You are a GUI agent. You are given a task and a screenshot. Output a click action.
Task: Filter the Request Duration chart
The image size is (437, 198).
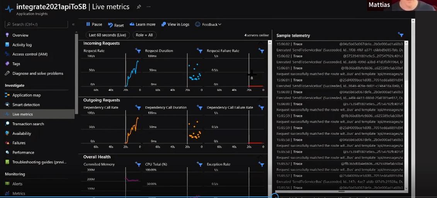[x=199, y=50]
